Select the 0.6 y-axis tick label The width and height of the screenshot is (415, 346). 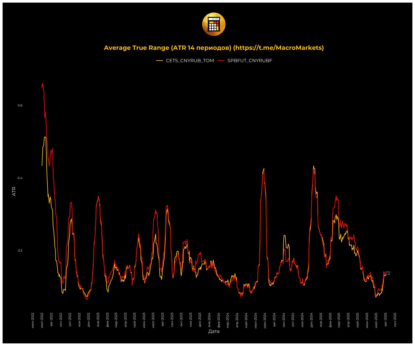(20, 105)
